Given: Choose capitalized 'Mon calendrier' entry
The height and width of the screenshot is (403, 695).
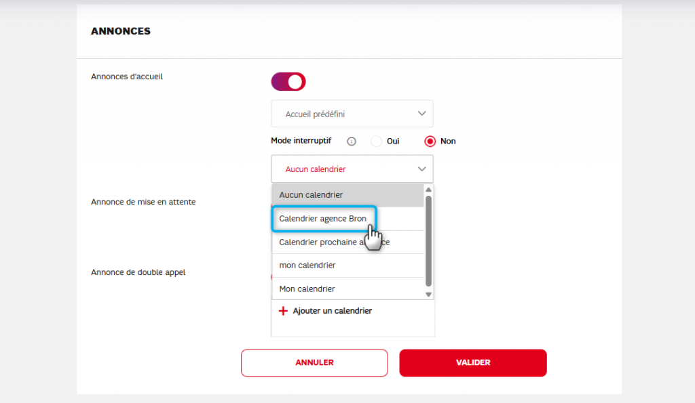Looking at the screenshot, I should (x=307, y=289).
